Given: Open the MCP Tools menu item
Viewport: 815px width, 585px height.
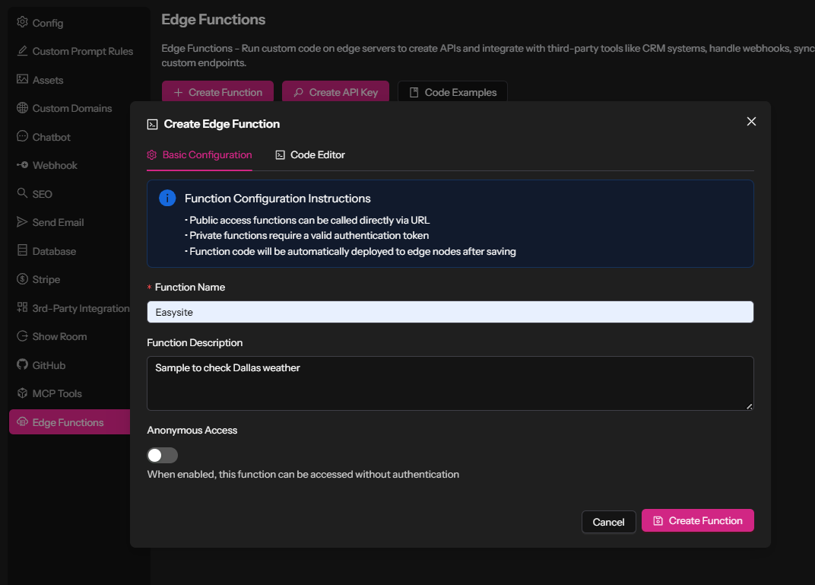Looking at the screenshot, I should (x=56, y=393).
